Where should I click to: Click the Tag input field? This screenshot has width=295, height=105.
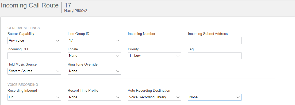215,56
